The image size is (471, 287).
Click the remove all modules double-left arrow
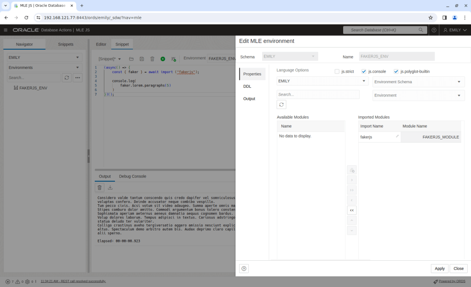[351, 210]
